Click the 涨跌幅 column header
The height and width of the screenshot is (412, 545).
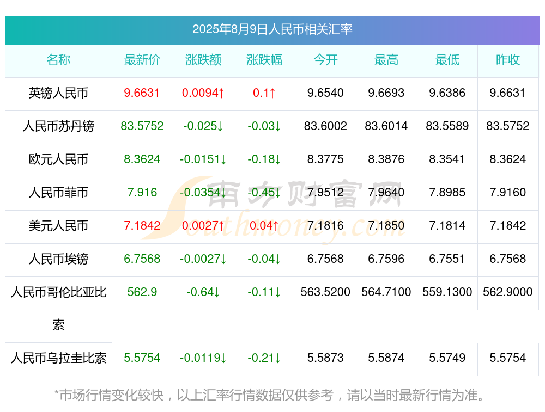pos(264,60)
